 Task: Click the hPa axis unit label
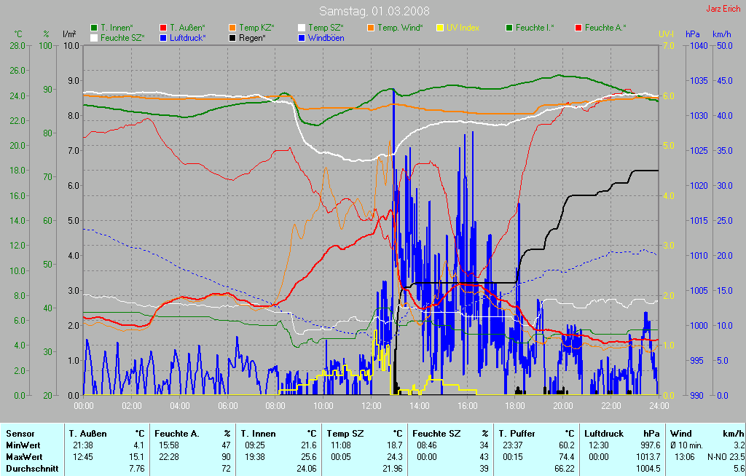(692, 34)
